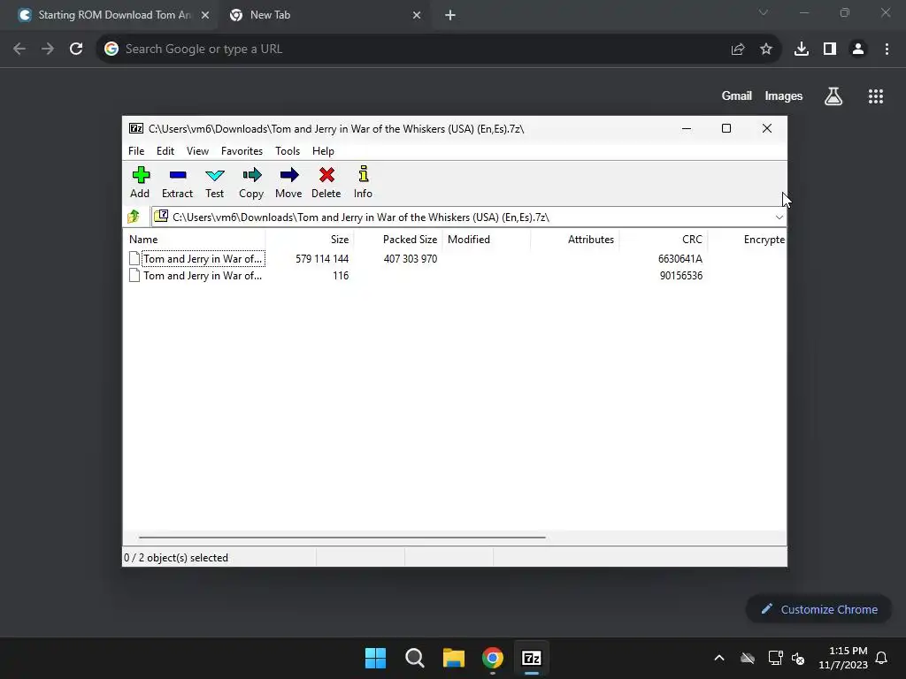This screenshot has width=906, height=679.
Task: Open the Google apps grid icon
Action: pyautogui.click(x=876, y=95)
